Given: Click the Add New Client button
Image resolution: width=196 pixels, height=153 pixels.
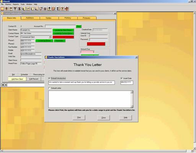Looking at the screenshot, I should click(17, 79).
